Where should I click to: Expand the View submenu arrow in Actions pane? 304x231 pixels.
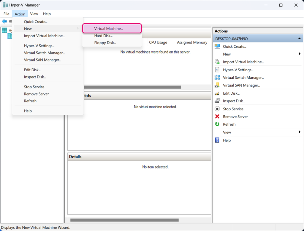(300, 132)
